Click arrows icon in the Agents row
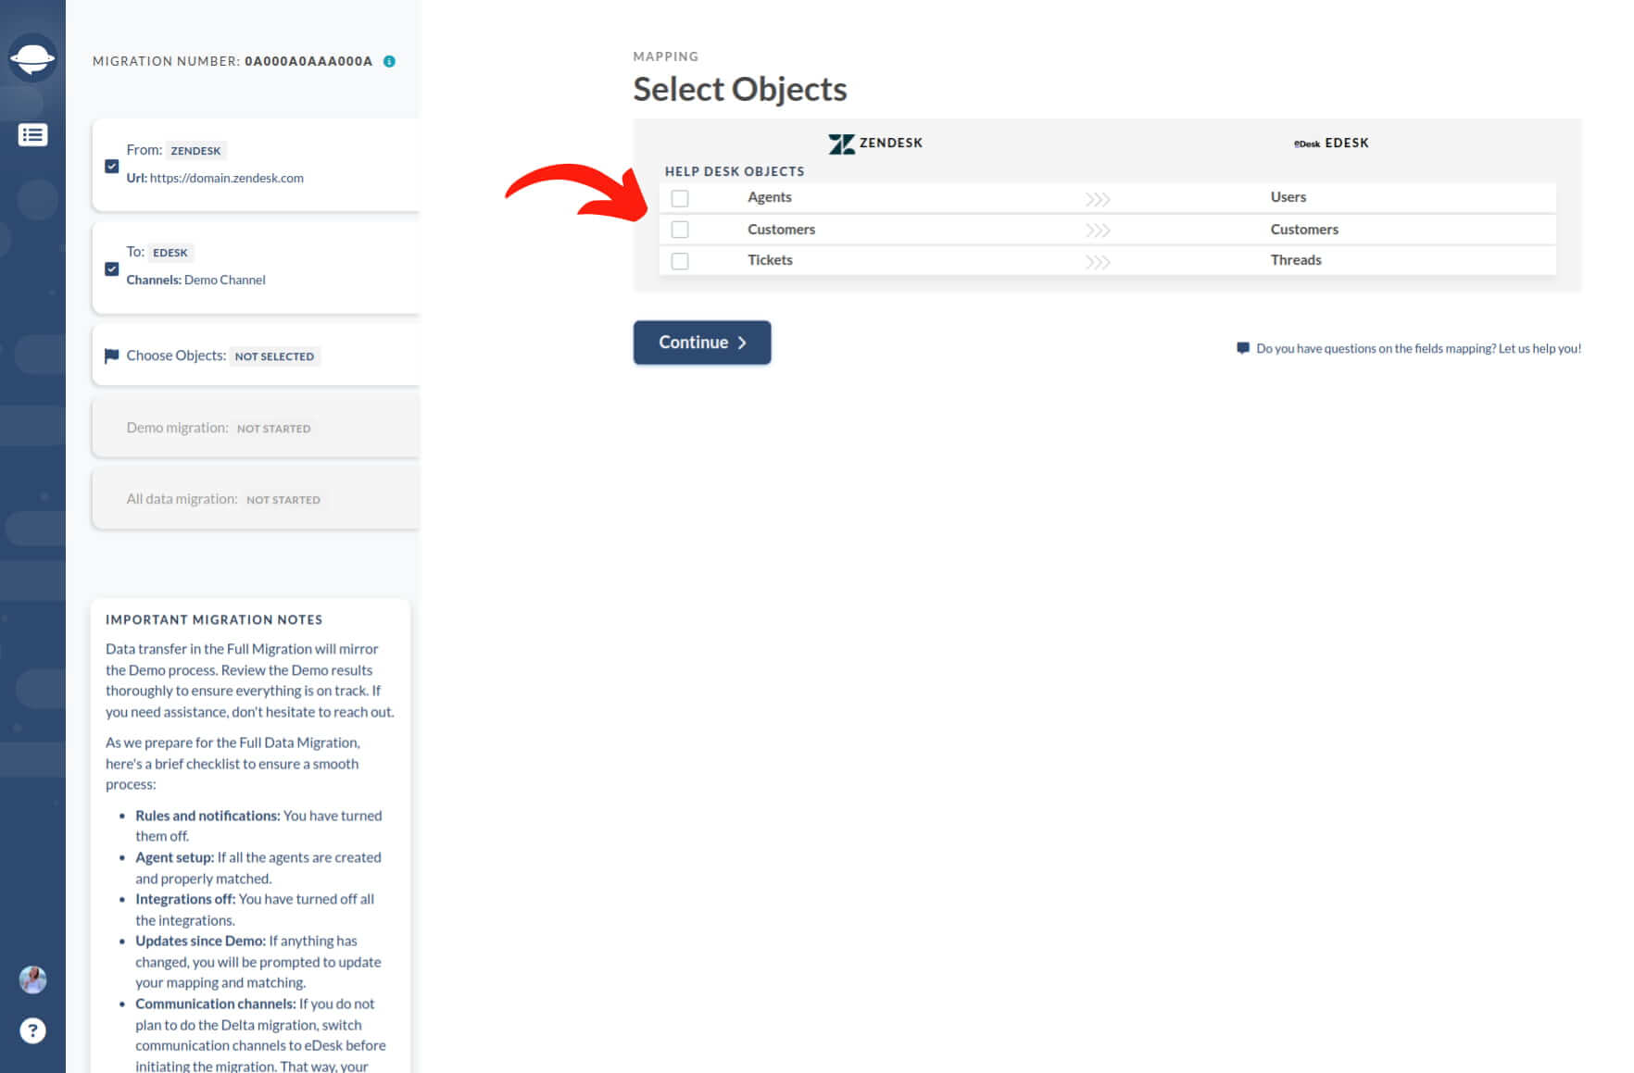The image size is (1634, 1073). click(x=1098, y=199)
